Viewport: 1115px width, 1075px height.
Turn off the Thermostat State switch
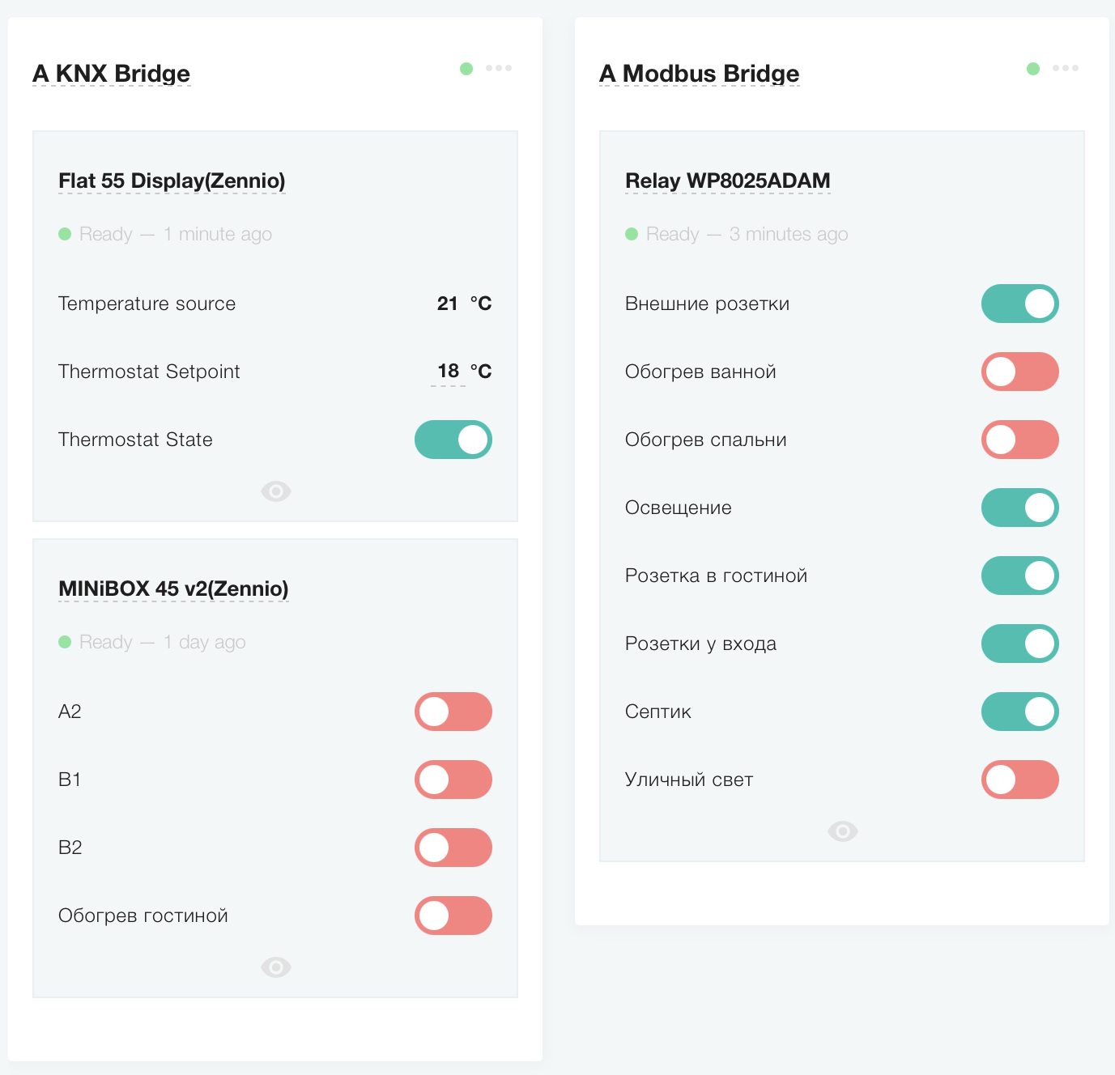[x=453, y=440]
